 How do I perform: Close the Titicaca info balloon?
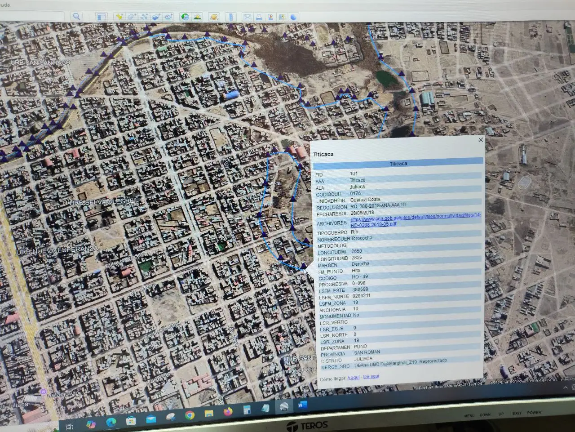click(481, 140)
